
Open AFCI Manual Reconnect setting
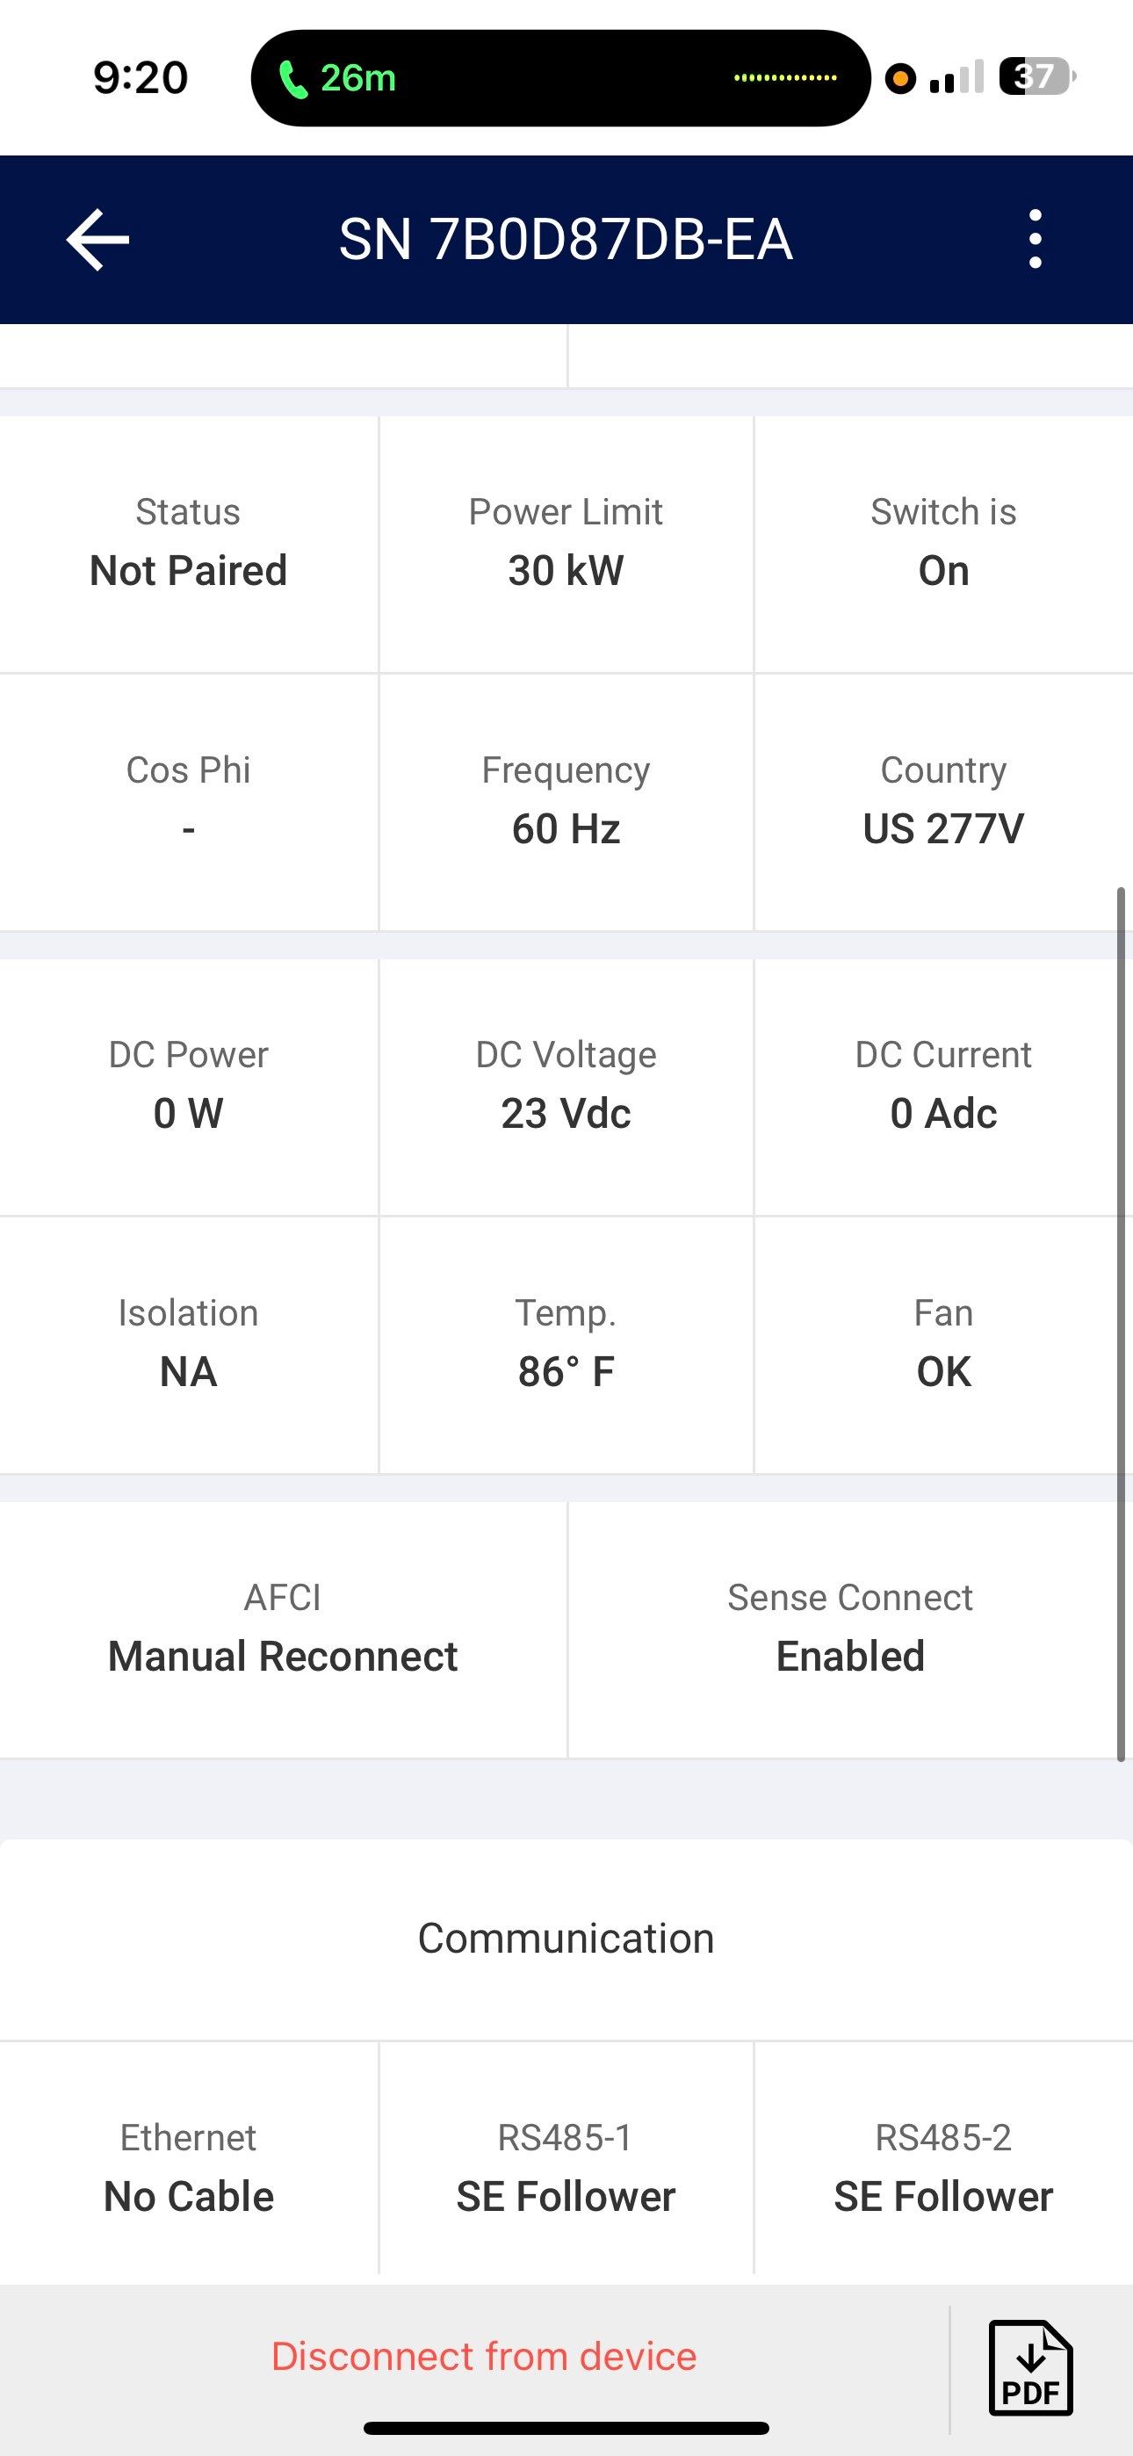(282, 1629)
